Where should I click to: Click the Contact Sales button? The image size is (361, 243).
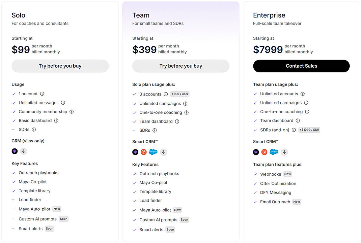point(301,66)
